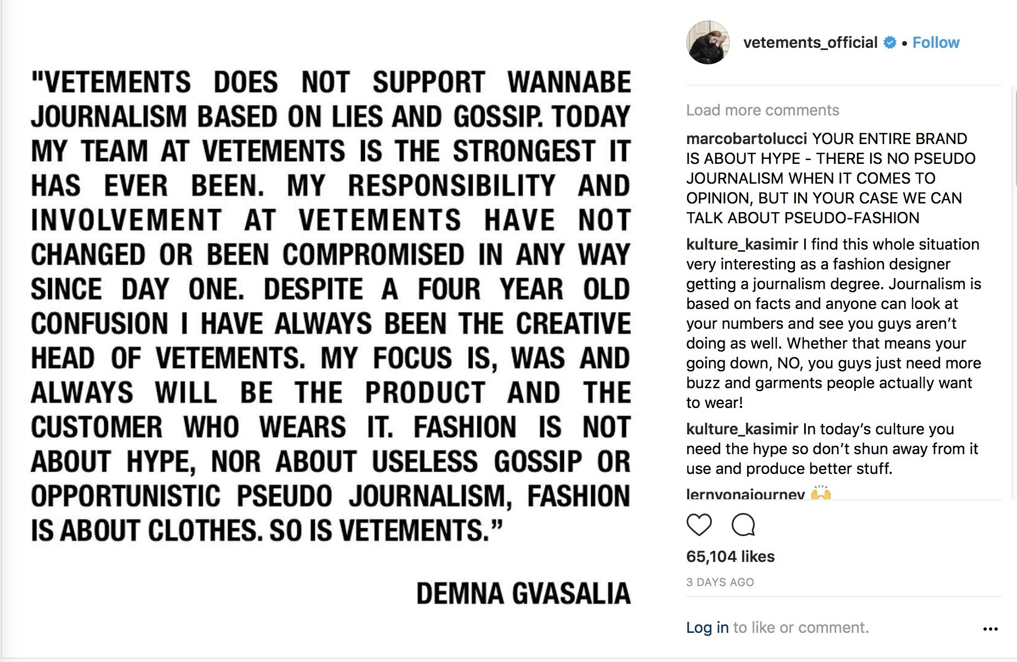Viewport: 1017px width, 662px height.
Task: Click the raised hands emoji in last comment
Action: point(821,493)
